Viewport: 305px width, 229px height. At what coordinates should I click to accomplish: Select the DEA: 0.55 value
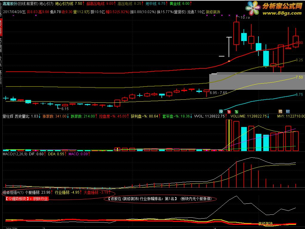pos(56,154)
